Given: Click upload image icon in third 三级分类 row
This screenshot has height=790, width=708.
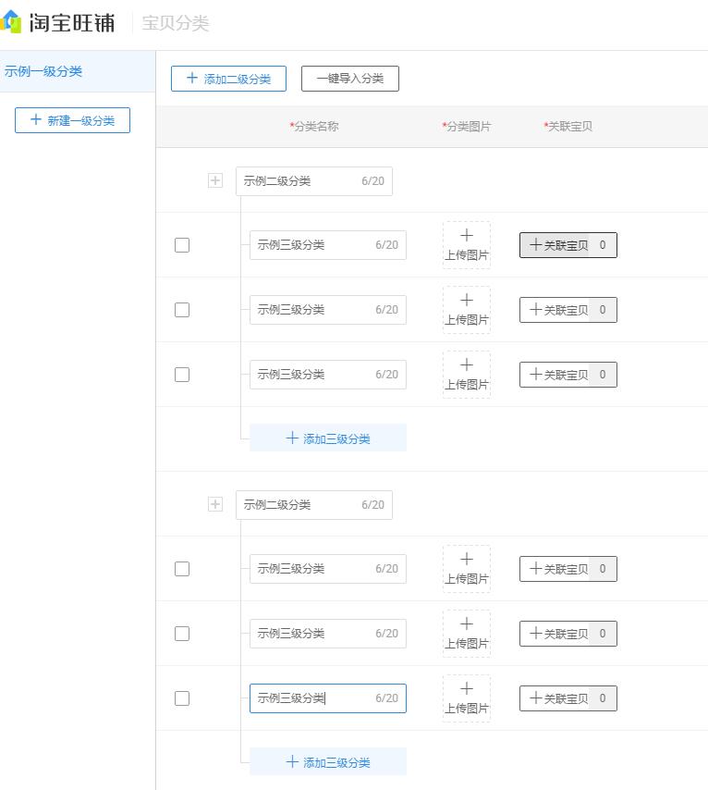Looking at the screenshot, I should (467, 374).
